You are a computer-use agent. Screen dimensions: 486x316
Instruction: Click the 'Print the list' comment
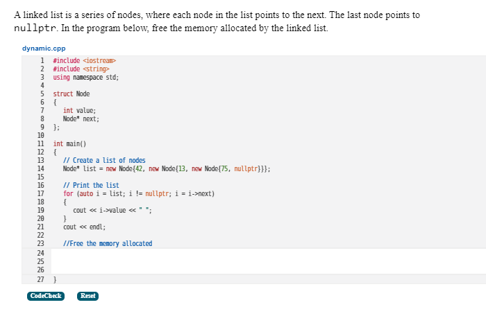(x=91, y=186)
